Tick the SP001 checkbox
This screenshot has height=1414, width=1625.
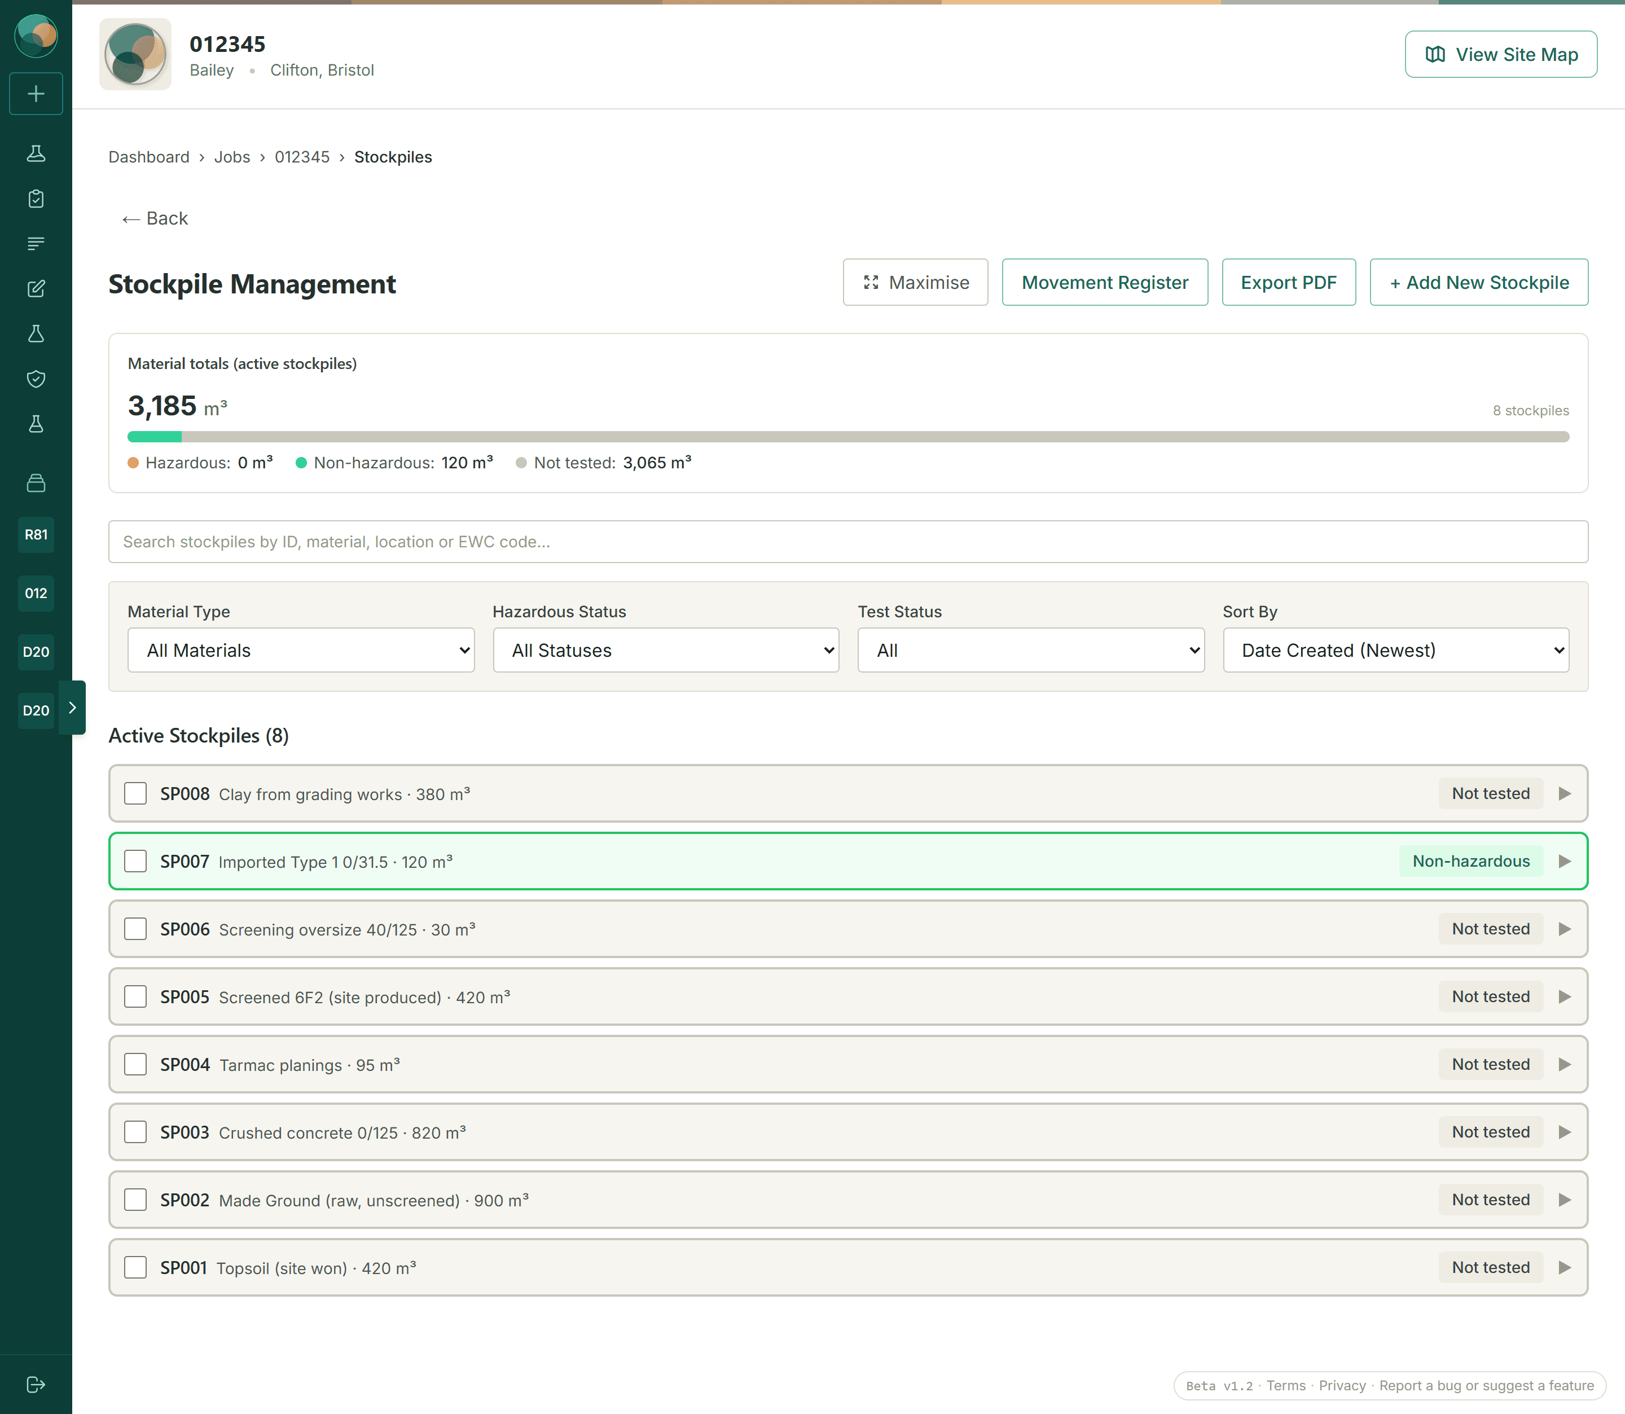coord(135,1268)
